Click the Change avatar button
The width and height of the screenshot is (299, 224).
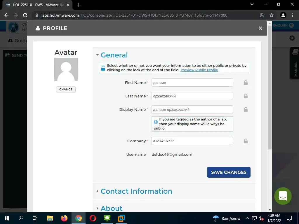click(66, 89)
